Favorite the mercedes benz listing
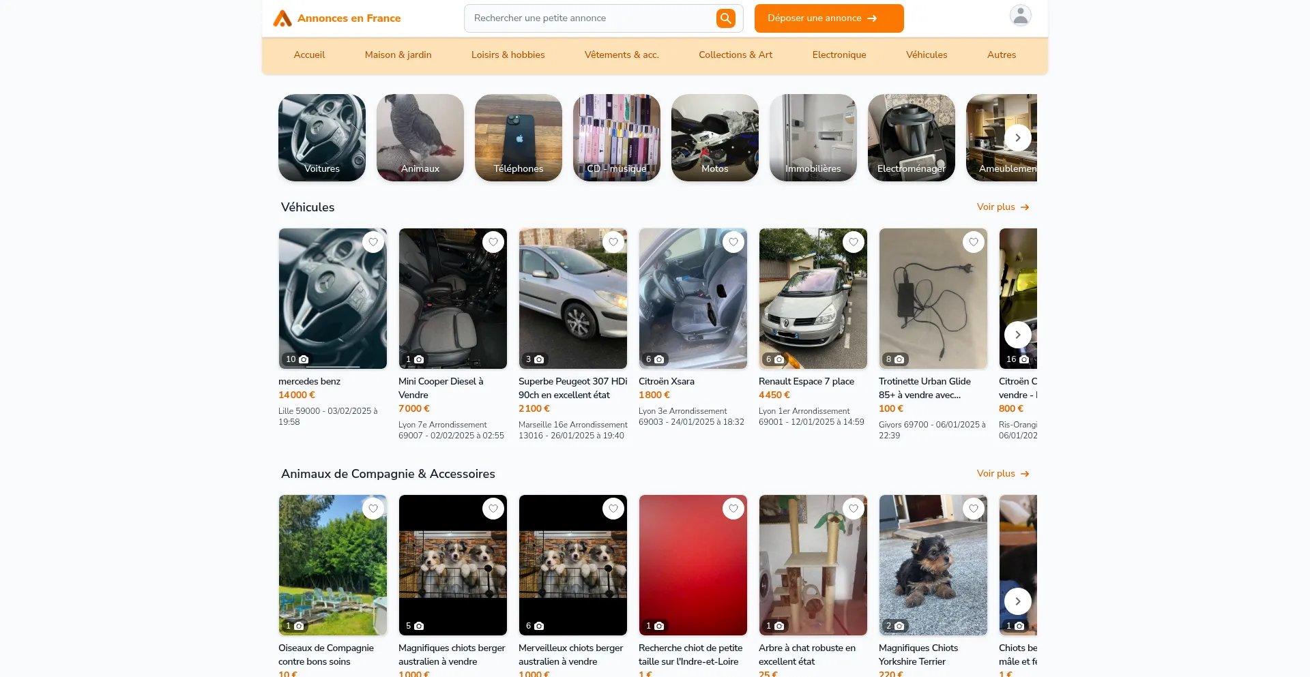The height and width of the screenshot is (677, 1310). pos(373,242)
